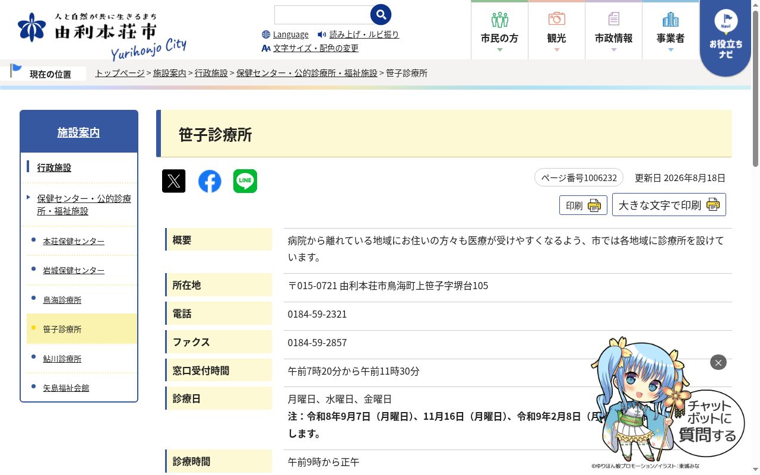Viewport: 760px width, 475px height.
Task: Click fax number 0184-59-2857
Action: click(x=317, y=343)
